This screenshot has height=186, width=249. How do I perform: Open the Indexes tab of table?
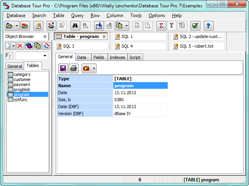[117, 57]
